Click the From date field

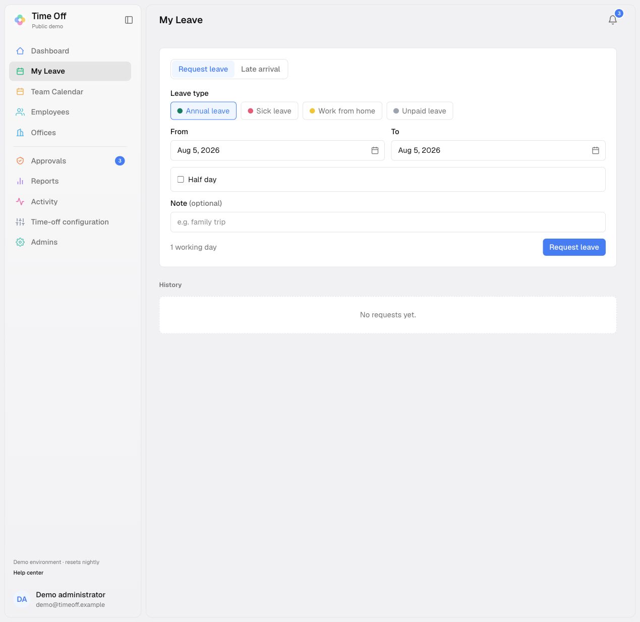[x=277, y=150]
